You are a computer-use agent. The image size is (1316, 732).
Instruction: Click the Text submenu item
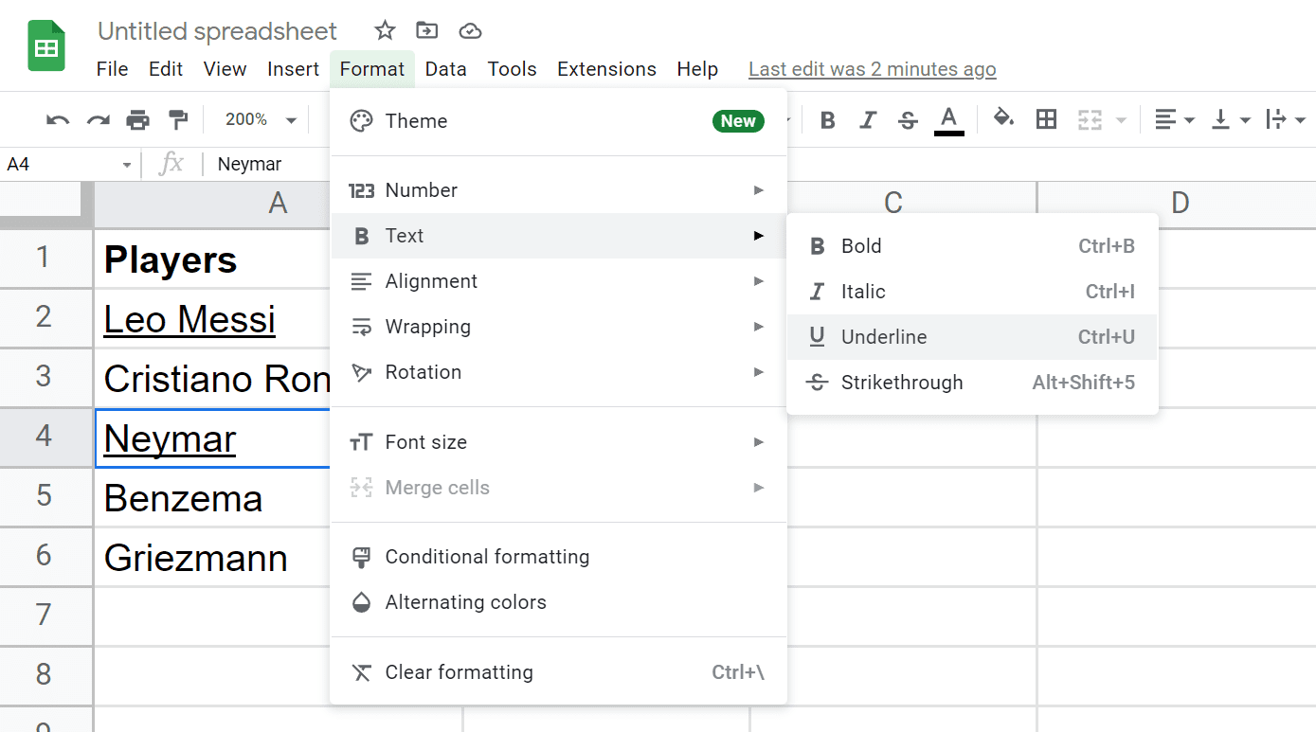click(x=558, y=236)
